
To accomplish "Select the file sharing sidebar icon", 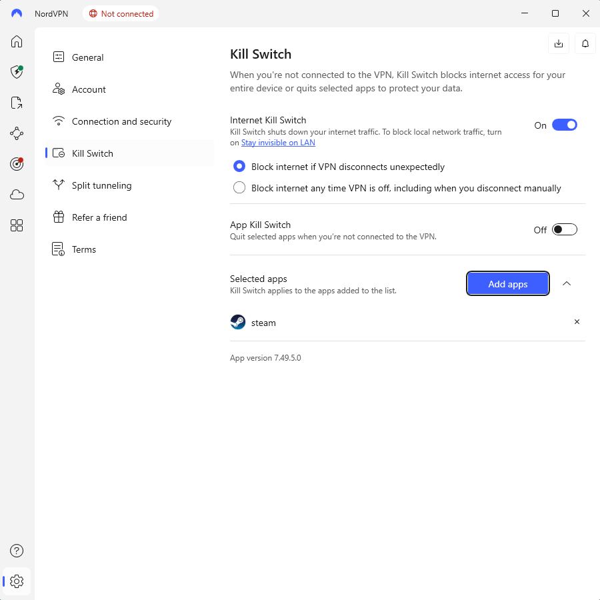I will (17, 103).
